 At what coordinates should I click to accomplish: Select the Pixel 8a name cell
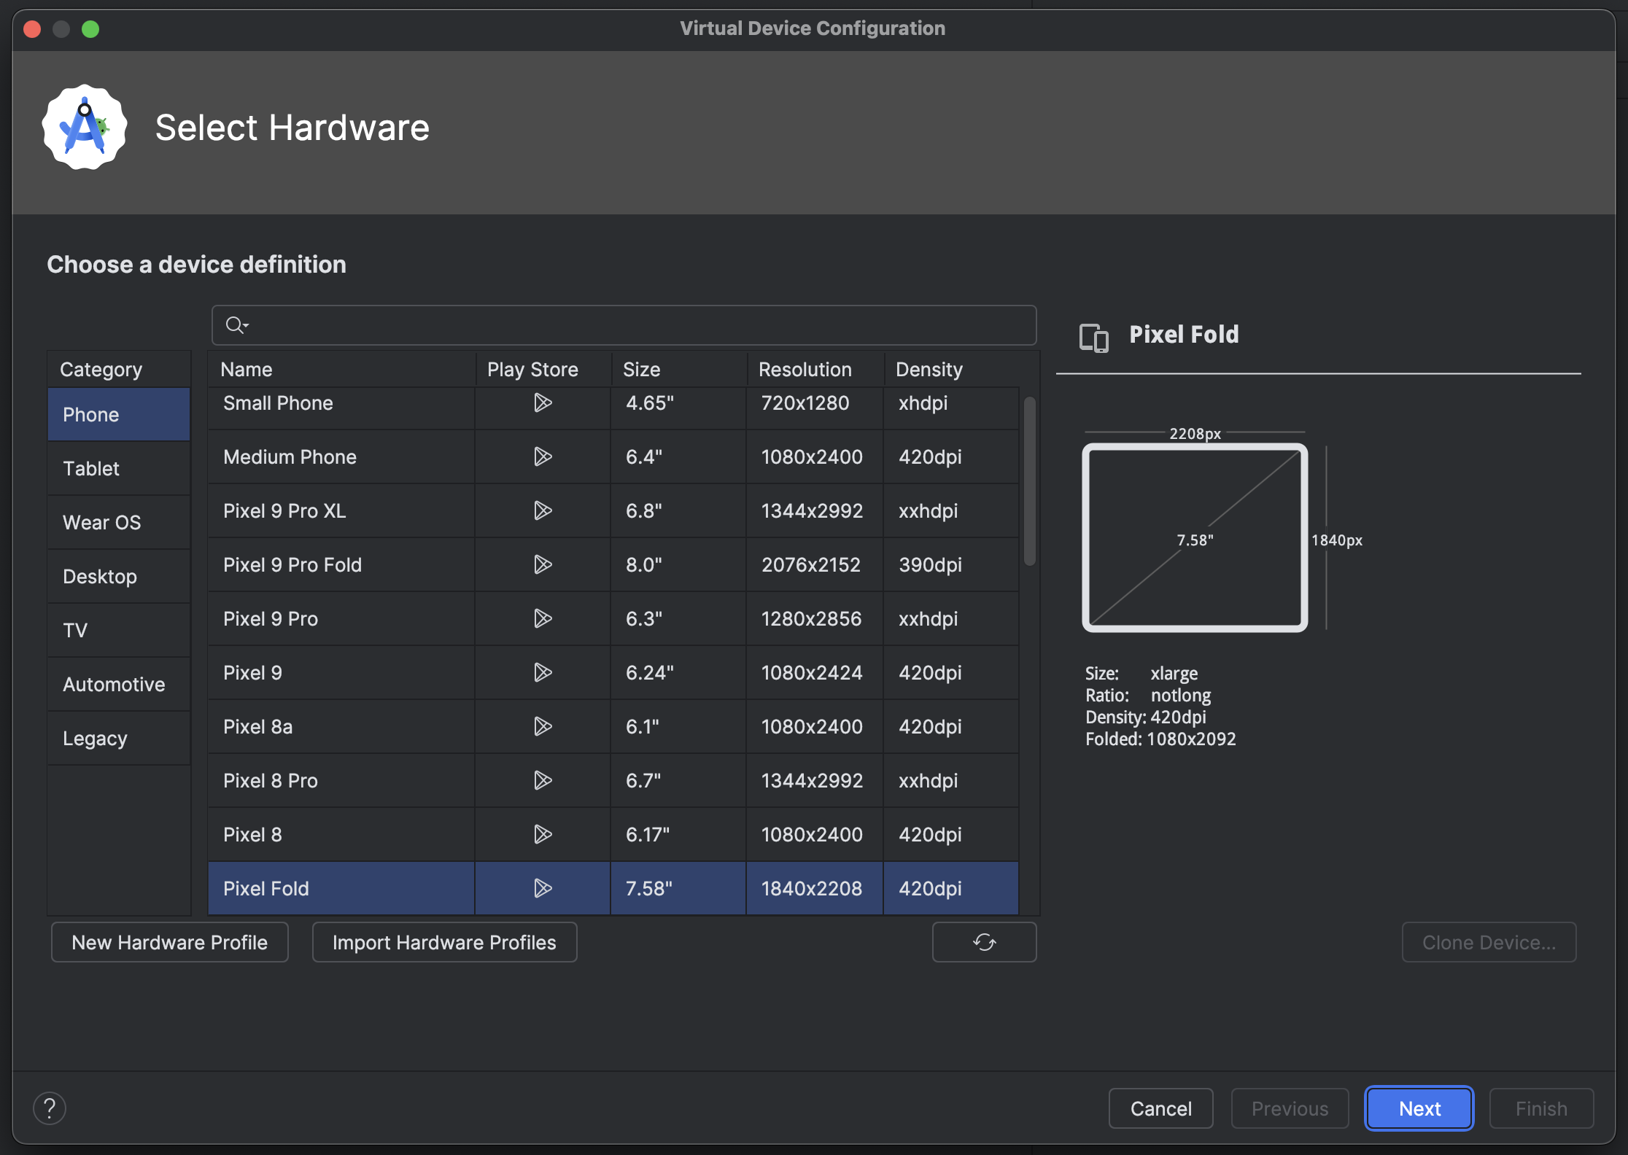pyautogui.click(x=341, y=726)
